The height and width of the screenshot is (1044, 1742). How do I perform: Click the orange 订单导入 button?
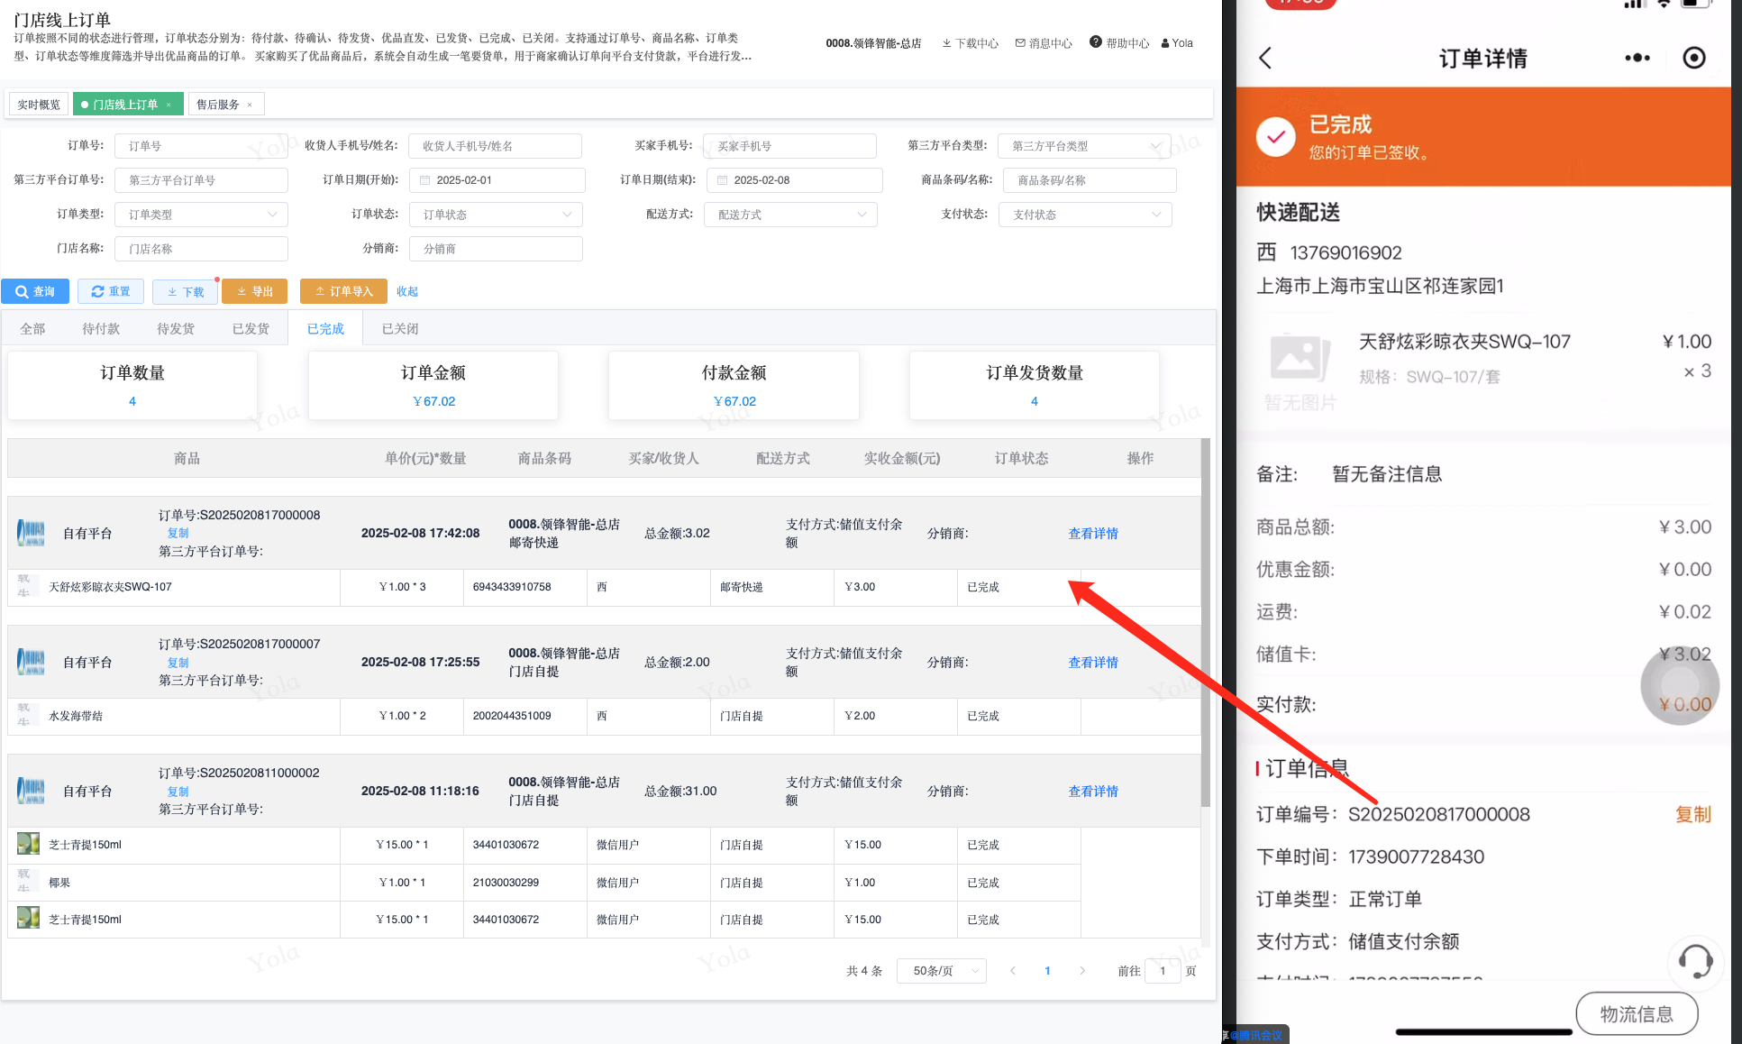tap(343, 291)
